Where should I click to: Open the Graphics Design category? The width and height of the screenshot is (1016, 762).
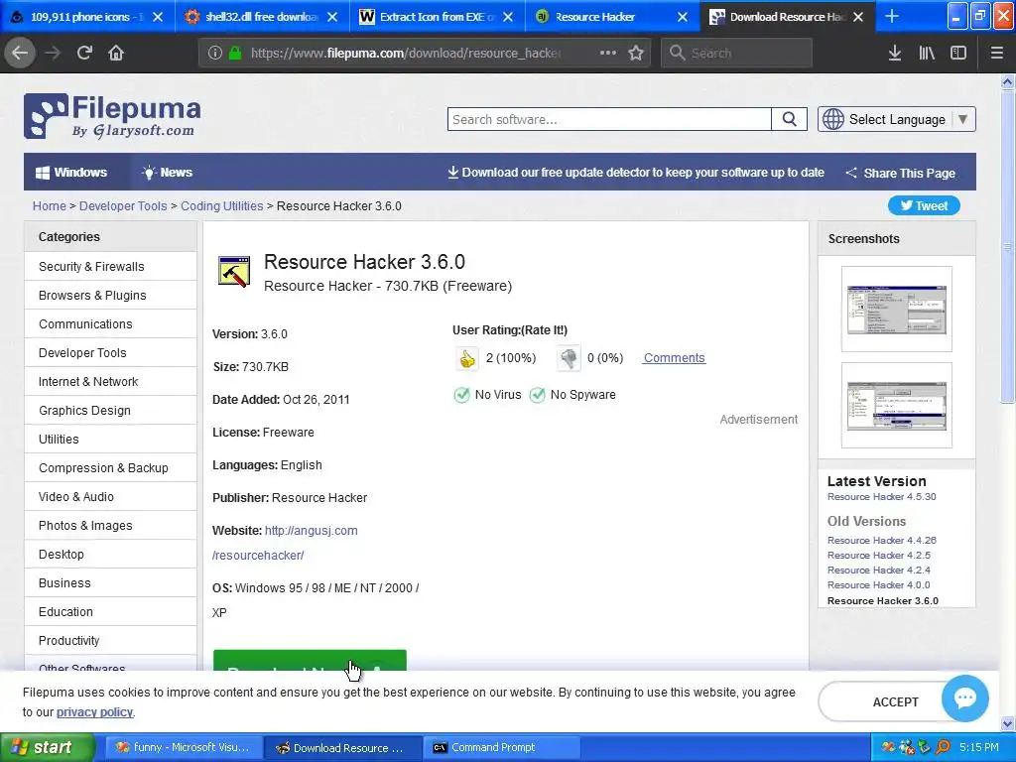pos(110,410)
